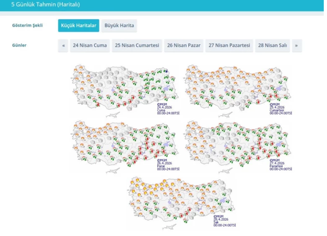
Task: Switch display to Küçük Haritalar
Action: [79, 26]
